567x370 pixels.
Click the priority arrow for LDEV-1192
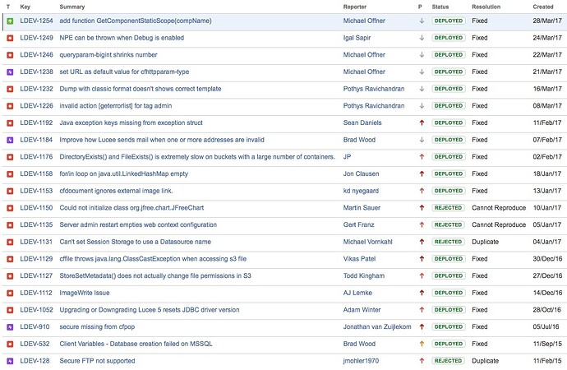422,123
